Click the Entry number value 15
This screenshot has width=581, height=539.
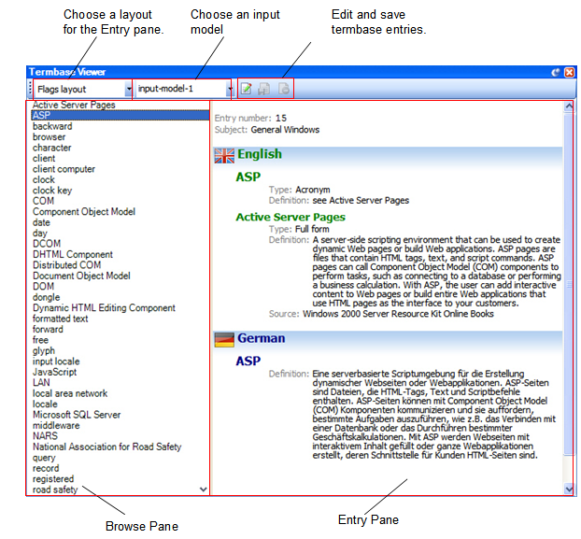[281, 119]
